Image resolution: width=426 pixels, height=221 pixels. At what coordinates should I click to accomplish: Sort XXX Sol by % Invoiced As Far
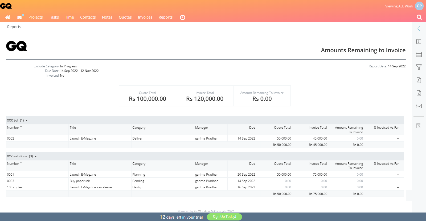click(386, 128)
